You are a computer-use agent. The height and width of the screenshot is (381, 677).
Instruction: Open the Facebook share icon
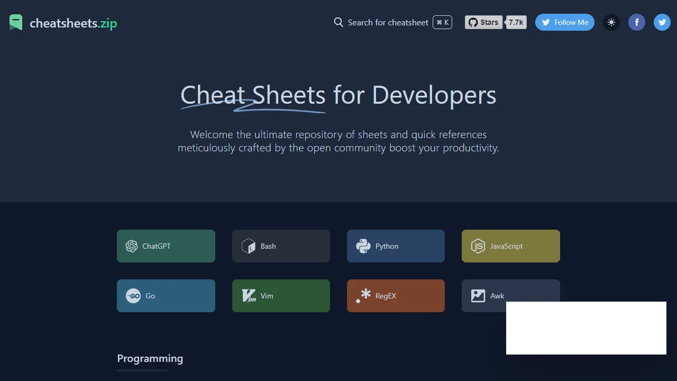click(637, 22)
